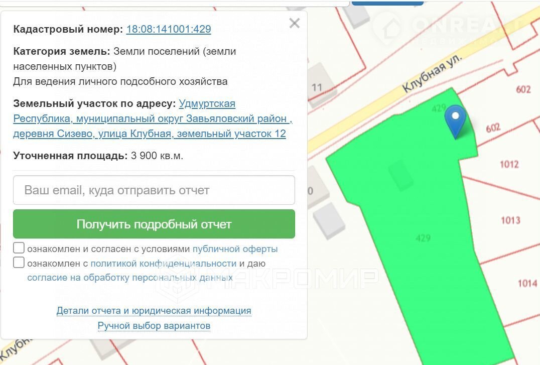Open personal data processing consent link

tap(129, 278)
